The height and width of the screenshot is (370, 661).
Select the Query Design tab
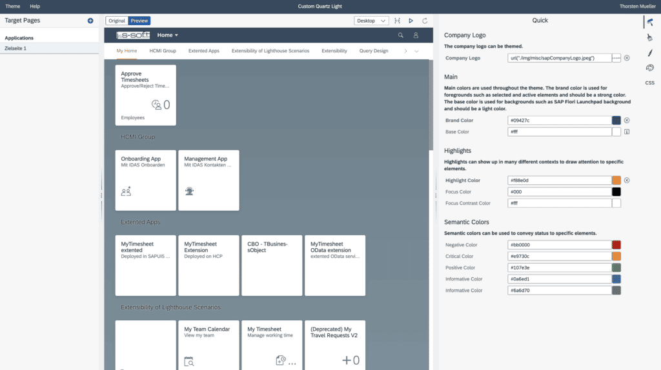[x=374, y=51]
